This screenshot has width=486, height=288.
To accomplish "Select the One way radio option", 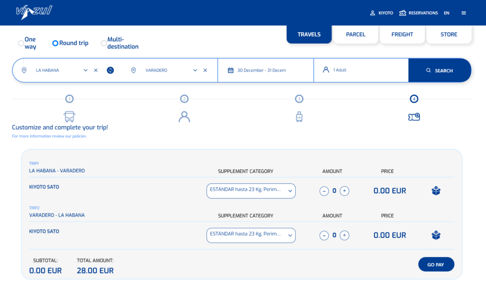I will (21, 43).
